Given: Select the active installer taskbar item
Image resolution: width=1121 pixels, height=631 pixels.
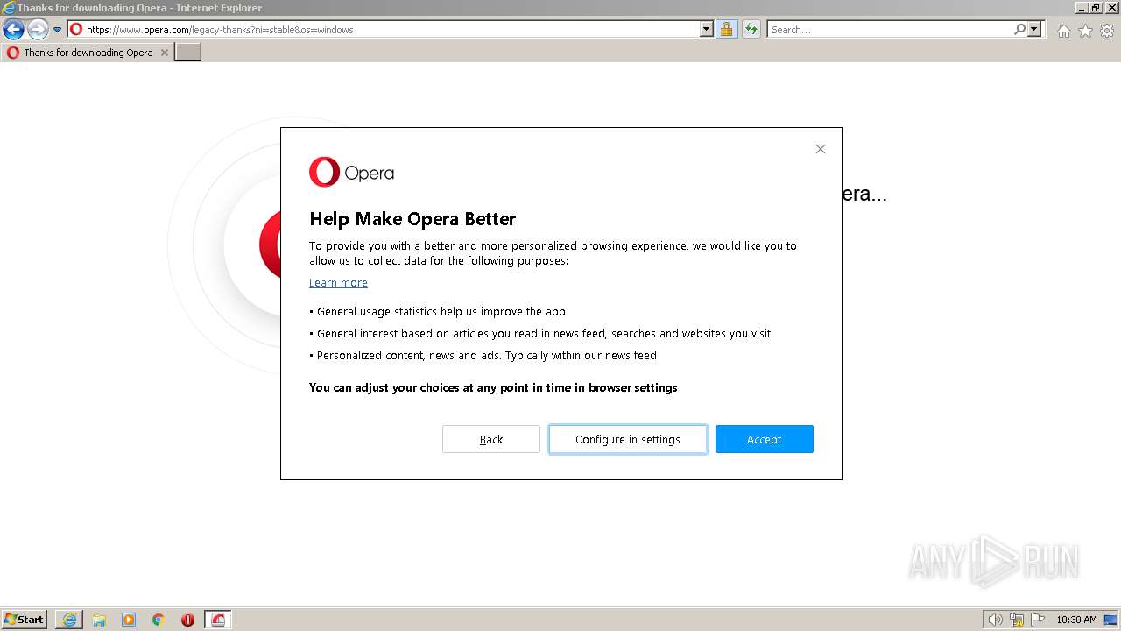Looking at the screenshot, I should (218, 620).
